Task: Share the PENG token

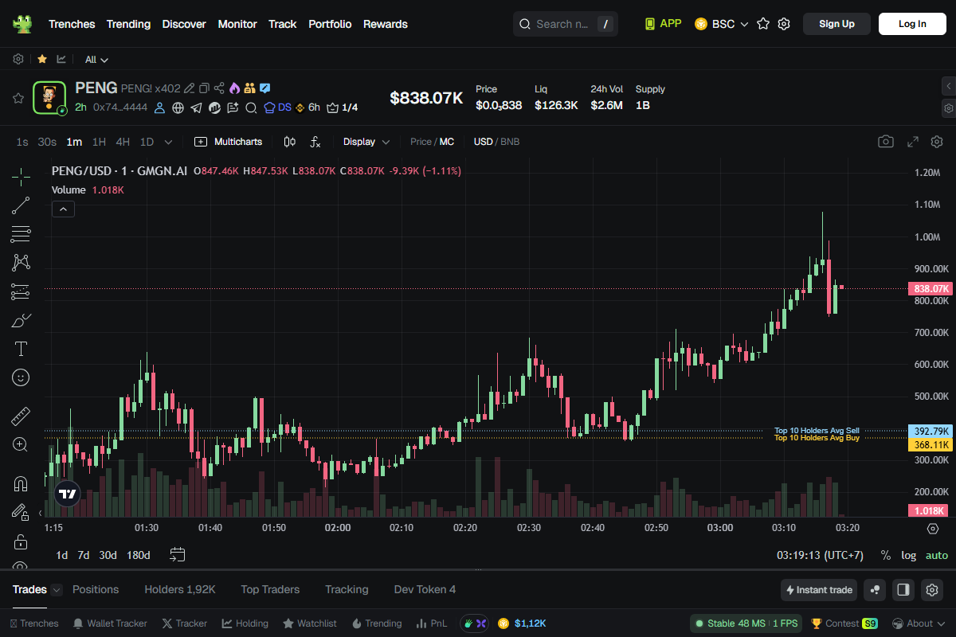Action: 219,88
